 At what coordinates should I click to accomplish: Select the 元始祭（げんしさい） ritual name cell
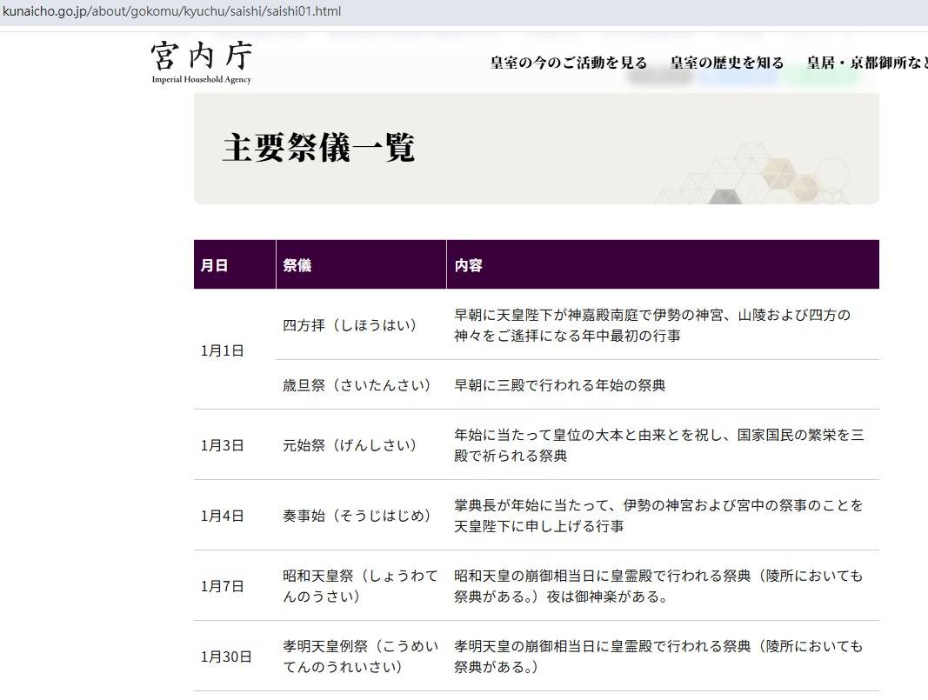click(350, 445)
